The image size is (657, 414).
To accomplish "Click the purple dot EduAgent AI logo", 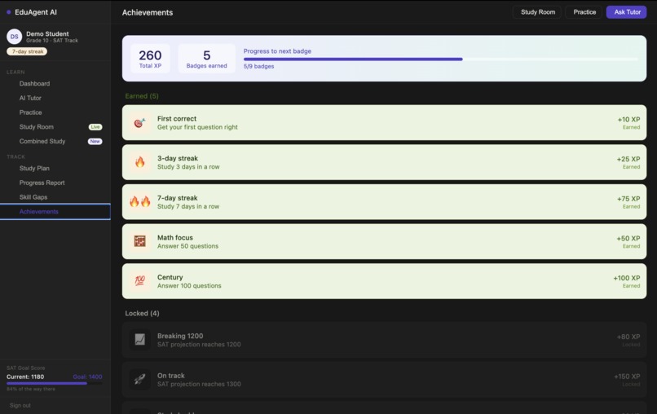I will [9, 12].
